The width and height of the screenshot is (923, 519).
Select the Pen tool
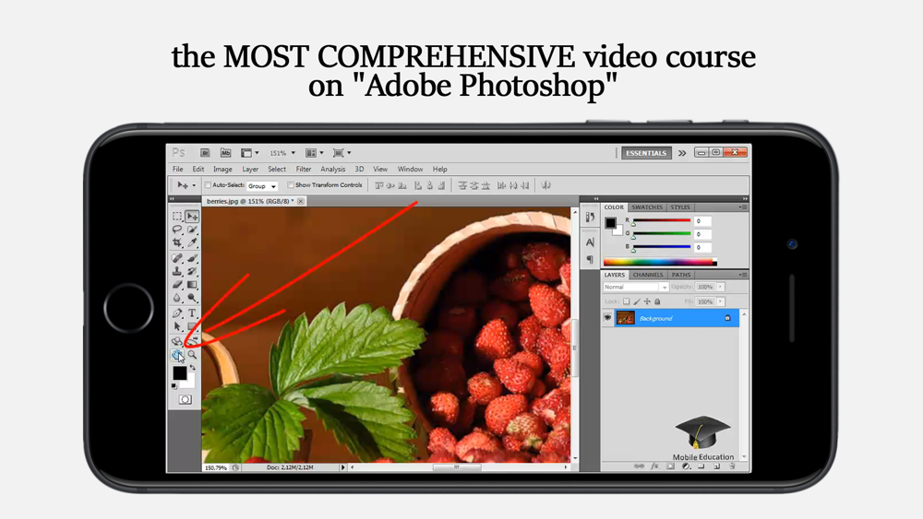coord(176,313)
